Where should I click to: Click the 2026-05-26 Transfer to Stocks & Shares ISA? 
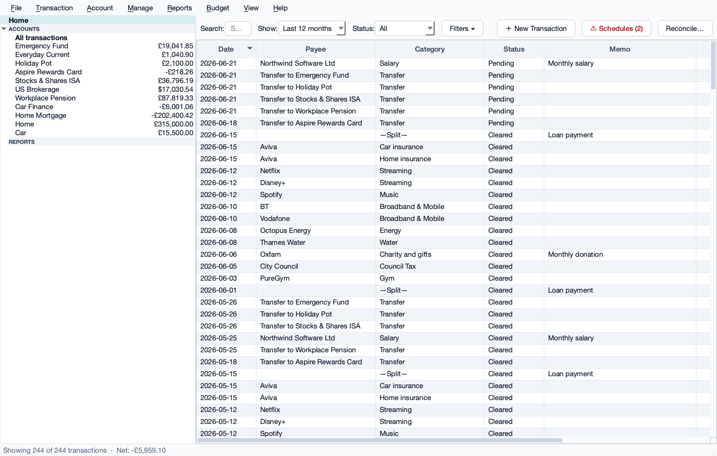coord(453,326)
